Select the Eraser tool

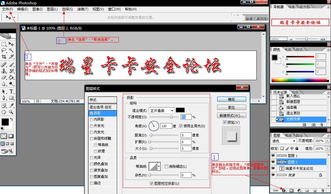point(3,77)
